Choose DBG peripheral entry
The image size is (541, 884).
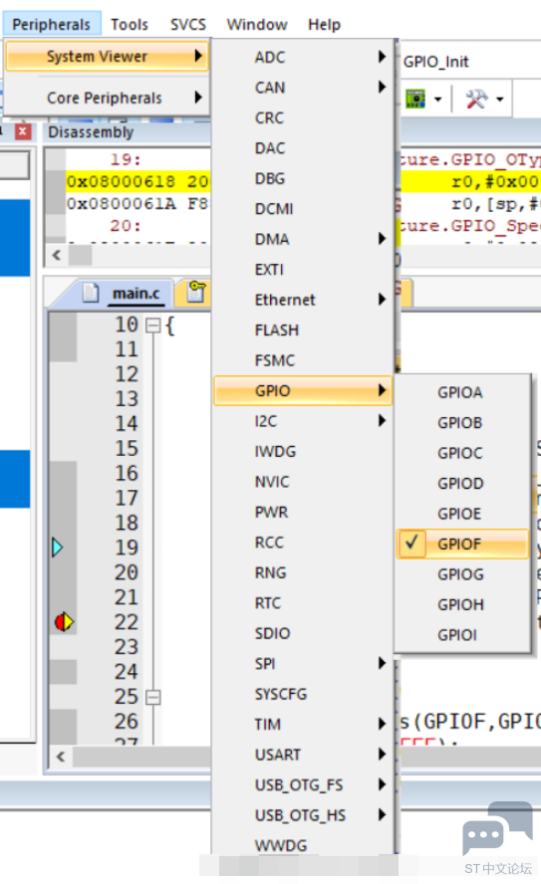(303, 179)
